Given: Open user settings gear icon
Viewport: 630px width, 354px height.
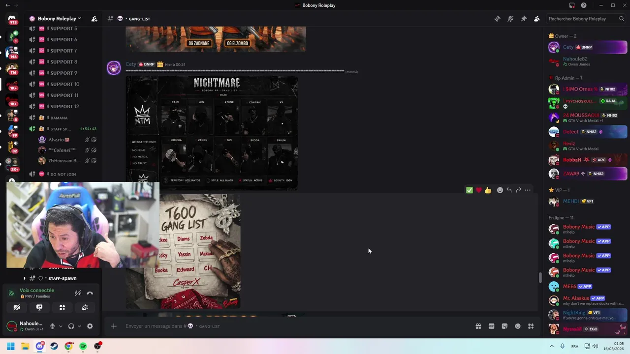Looking at the screenshot, I should 90,326.
